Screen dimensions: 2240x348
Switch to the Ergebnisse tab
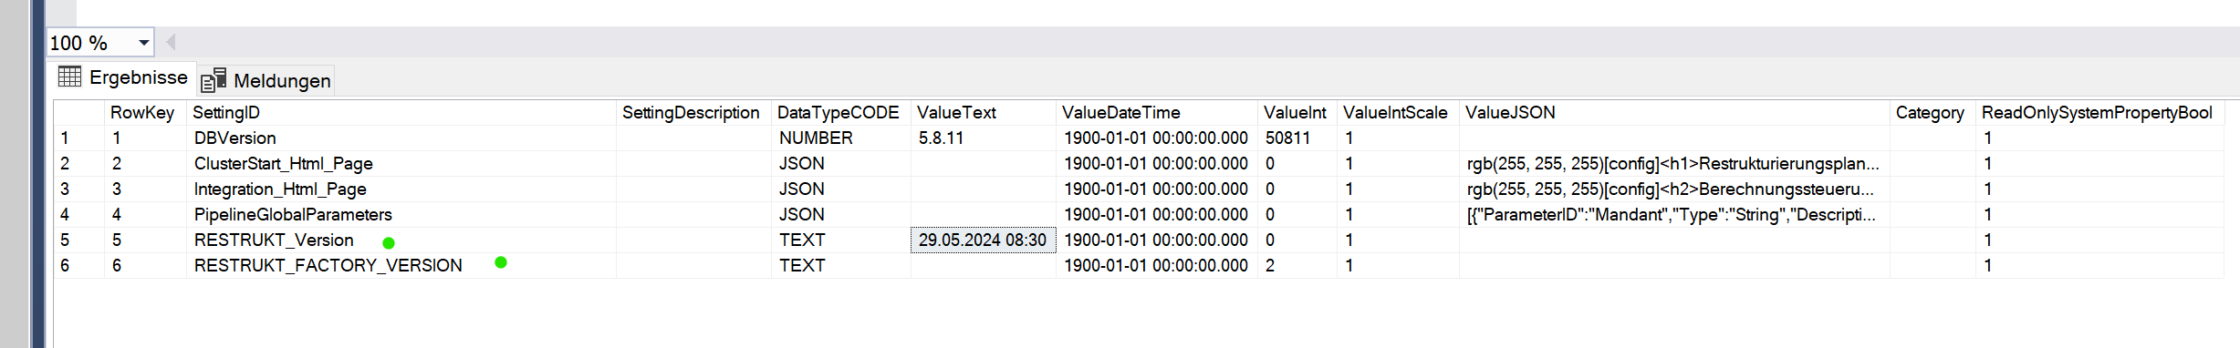[x=123, y=77]
